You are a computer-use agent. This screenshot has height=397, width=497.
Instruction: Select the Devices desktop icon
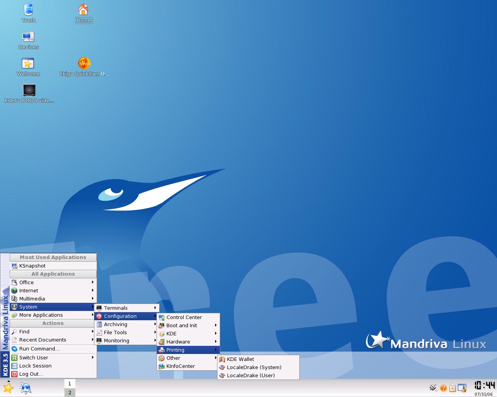click(28, 40)
